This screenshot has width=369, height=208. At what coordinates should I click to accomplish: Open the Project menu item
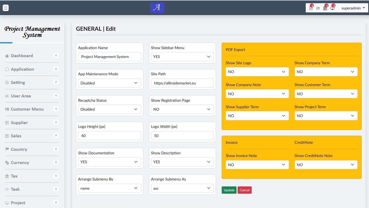coord(32,203)
